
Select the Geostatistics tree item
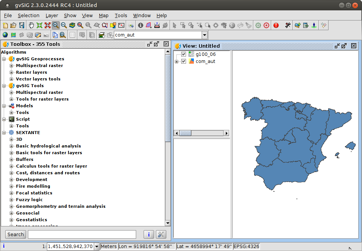click(x=31, y=220)
